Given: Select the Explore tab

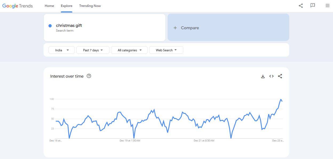Looking at the screenshot, I should click(x=66, y=6).
